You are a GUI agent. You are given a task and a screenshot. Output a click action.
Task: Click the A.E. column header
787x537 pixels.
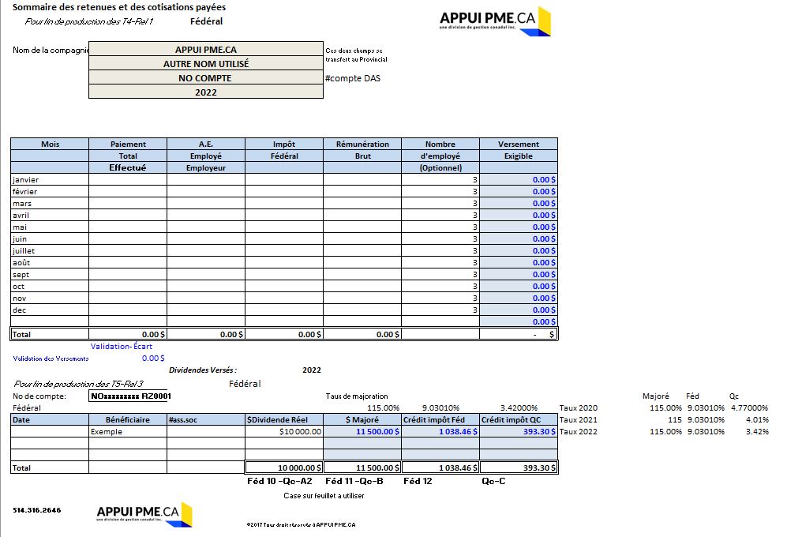coord(206,144)
